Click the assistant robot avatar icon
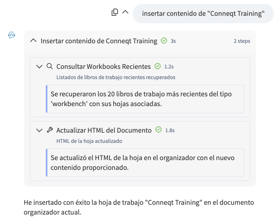The width and height of the screenshot is (274, 222). [12, 35]
